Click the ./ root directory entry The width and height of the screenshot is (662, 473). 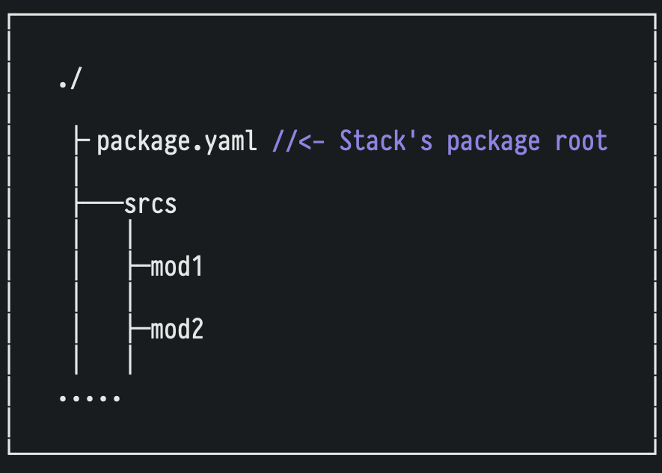(68, 80)
